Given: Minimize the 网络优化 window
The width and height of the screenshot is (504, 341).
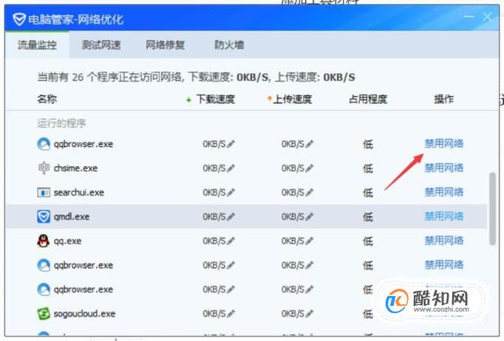Looking at the screenshot, I should pyautogui.click(x=469, y=17).
